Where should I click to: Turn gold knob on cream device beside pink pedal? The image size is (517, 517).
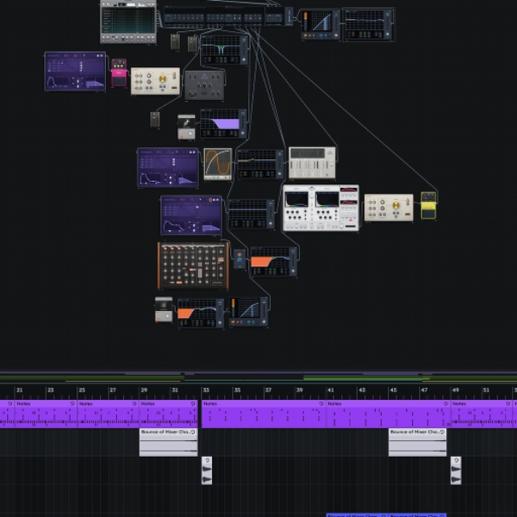point(163,78)
